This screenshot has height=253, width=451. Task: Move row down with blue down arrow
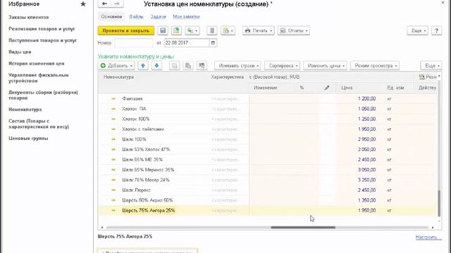(156, 65)
